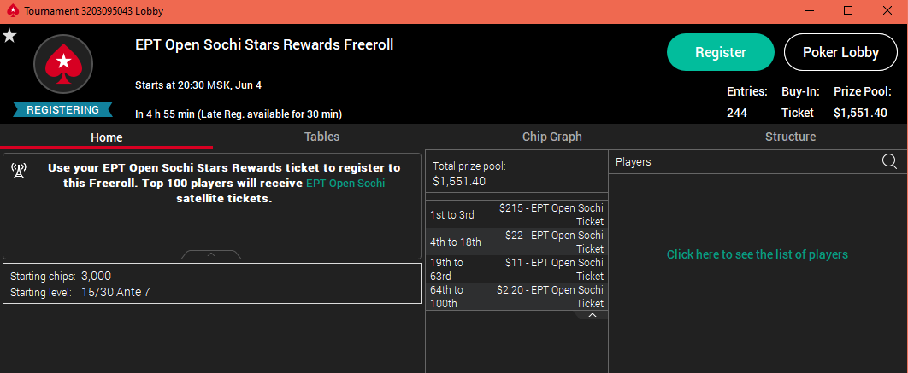Click the PokerStars title bar icon
Screen dimensions: 908x373
pos(12,11)
